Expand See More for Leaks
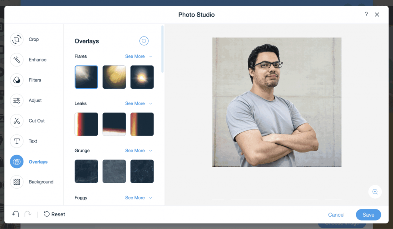 (x=135, y=104)
